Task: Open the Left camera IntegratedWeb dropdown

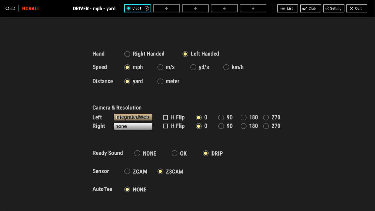Action: [133, 117]
